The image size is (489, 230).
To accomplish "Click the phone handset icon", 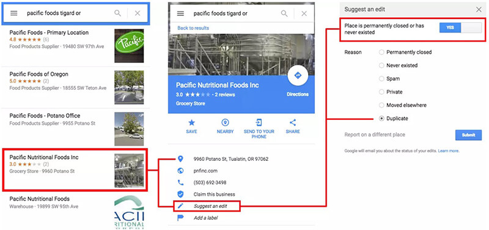I will click(x=180, y=182).
